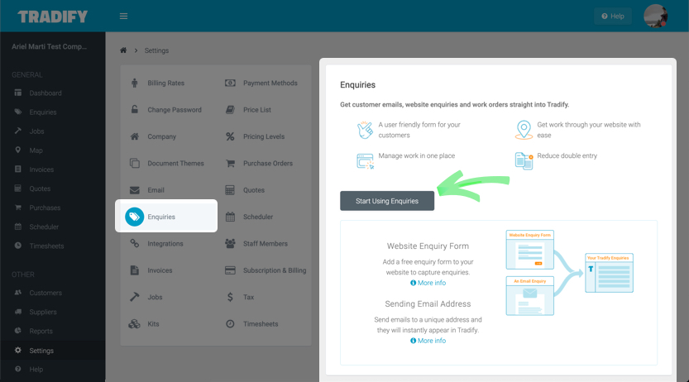This screenshot has width=689, height=382.
Task: Open Company settings label
Action: click(162, 136)
